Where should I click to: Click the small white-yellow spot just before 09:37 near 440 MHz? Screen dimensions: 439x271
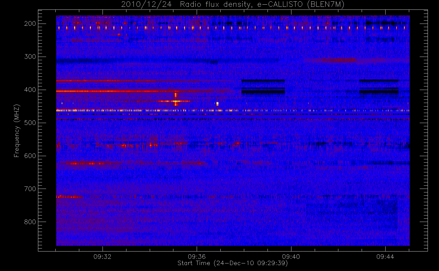217,104
